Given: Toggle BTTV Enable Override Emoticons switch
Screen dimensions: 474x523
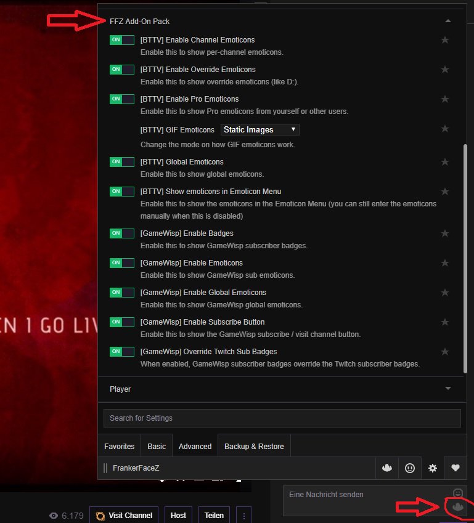Looking at the screenshot, I should pyautogui.click(x=122, y=70).
